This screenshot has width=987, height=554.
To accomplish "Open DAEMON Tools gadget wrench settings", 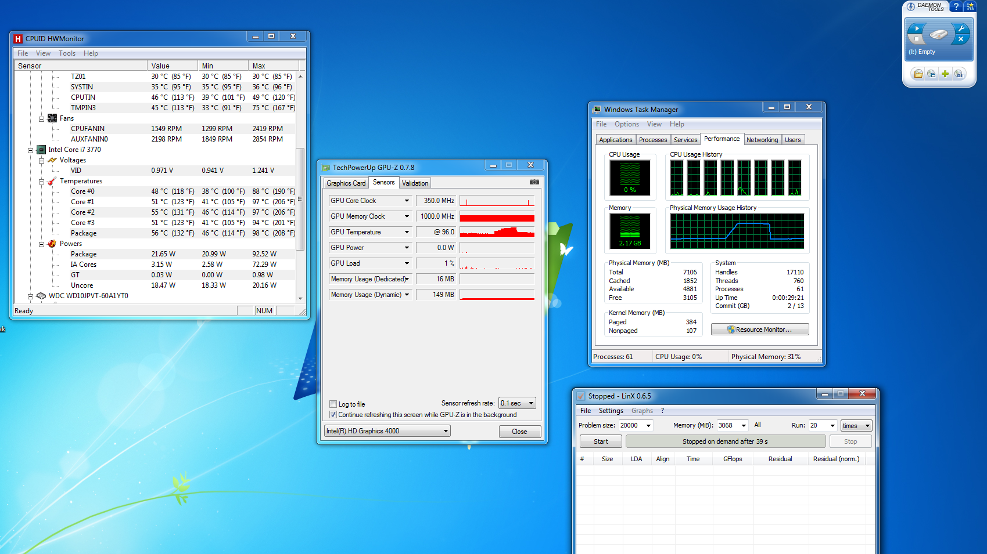I will pyautogui.click(x=961, y=28).
